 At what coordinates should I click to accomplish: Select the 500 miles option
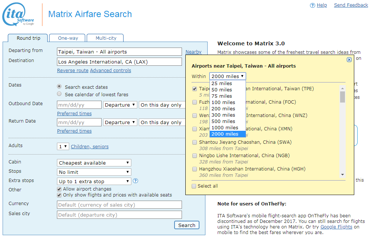[228, 121]
